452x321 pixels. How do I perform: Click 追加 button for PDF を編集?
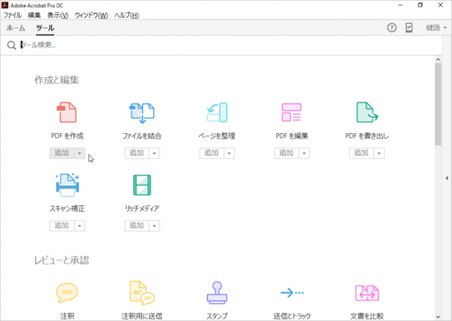[x=287, y=154]
